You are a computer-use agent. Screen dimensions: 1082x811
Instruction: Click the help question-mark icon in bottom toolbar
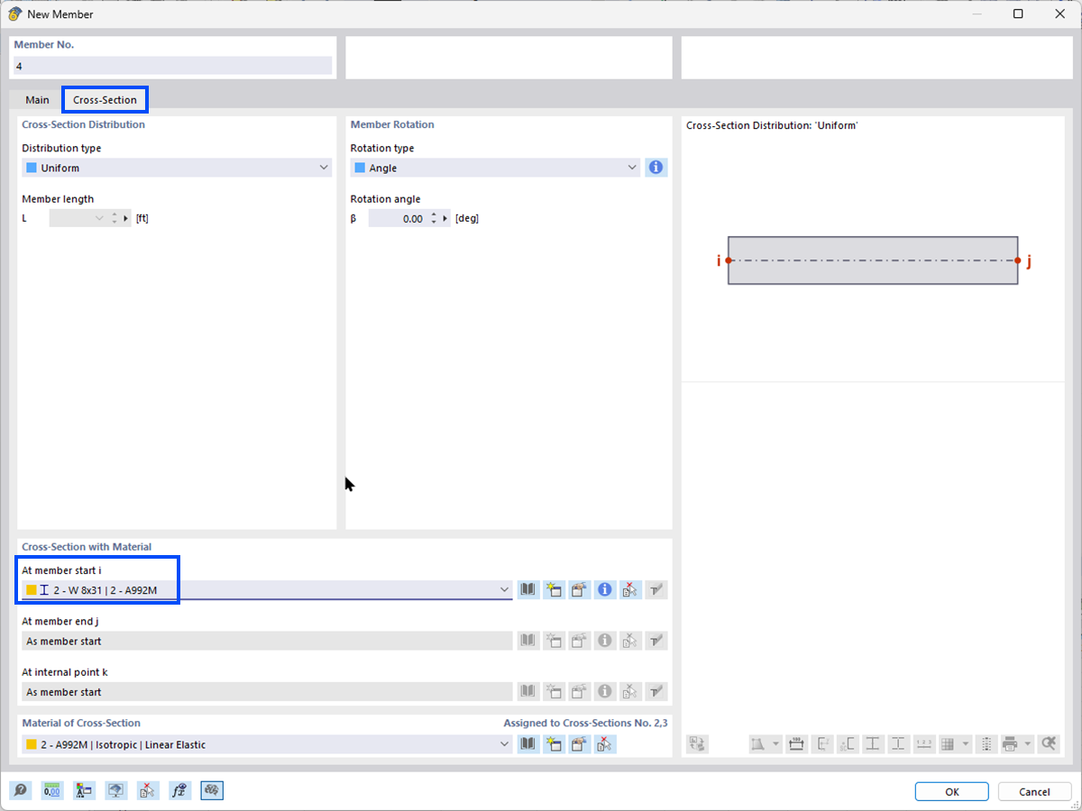pyautogui.click(x=20, y=790)
